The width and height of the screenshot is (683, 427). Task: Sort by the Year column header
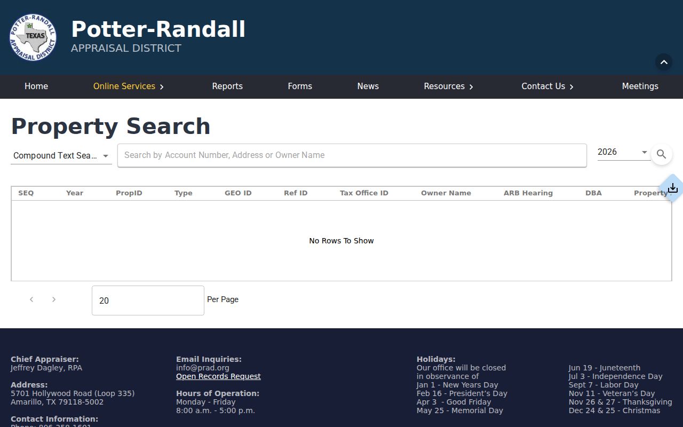pyautogui.click(x=75, y=193)
